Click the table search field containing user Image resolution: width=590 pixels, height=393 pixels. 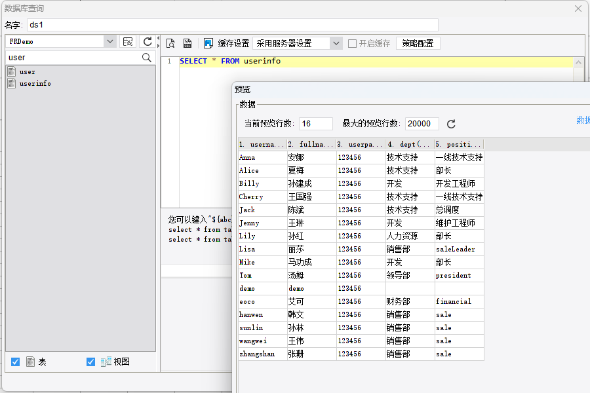click(74, 58)
